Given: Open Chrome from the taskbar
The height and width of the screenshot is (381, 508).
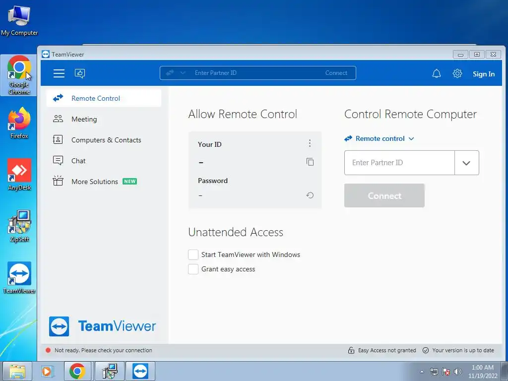Looking at the screenshot, I should point(77,371).
